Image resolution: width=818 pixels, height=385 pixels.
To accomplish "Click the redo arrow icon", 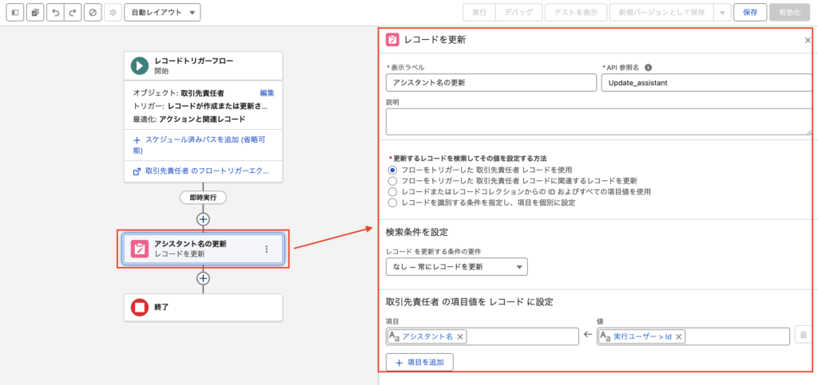I will (x=73, y=13).
